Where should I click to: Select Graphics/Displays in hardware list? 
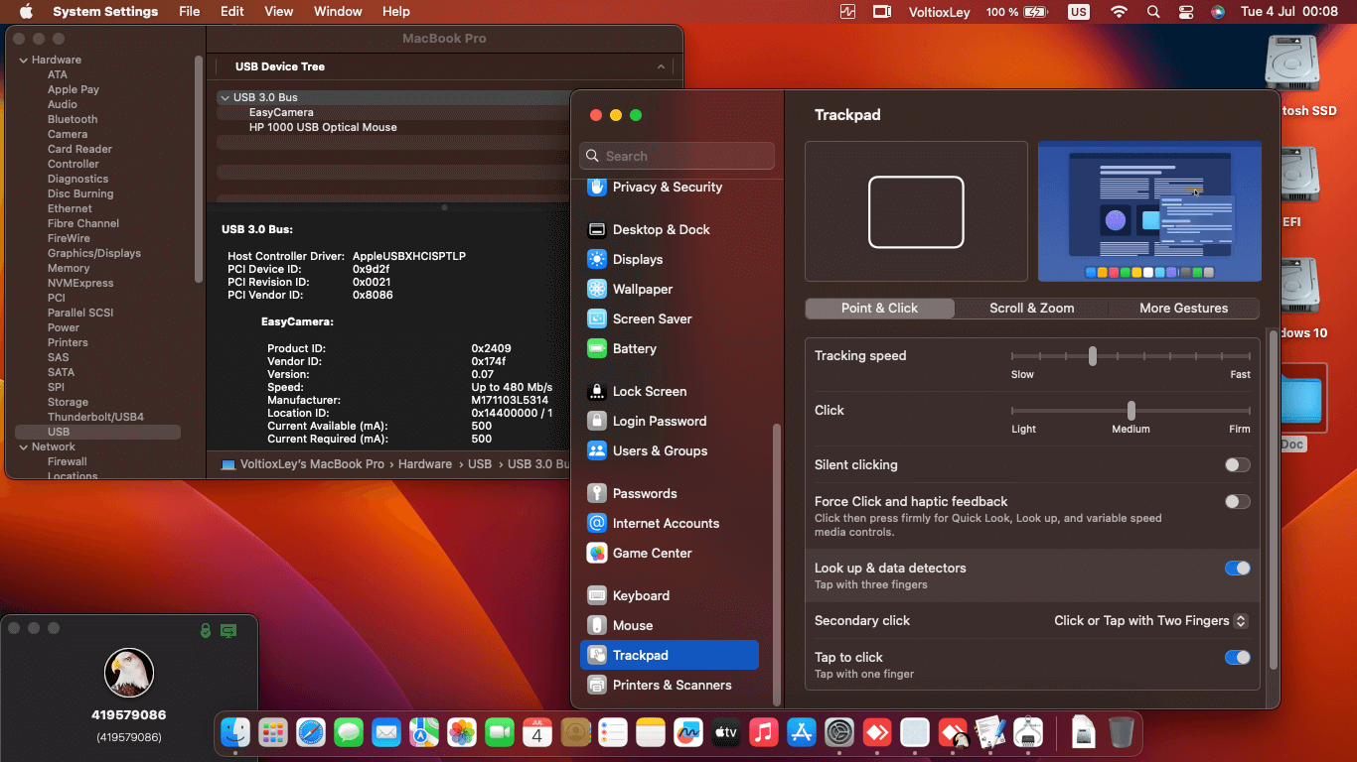click(94, 253)
